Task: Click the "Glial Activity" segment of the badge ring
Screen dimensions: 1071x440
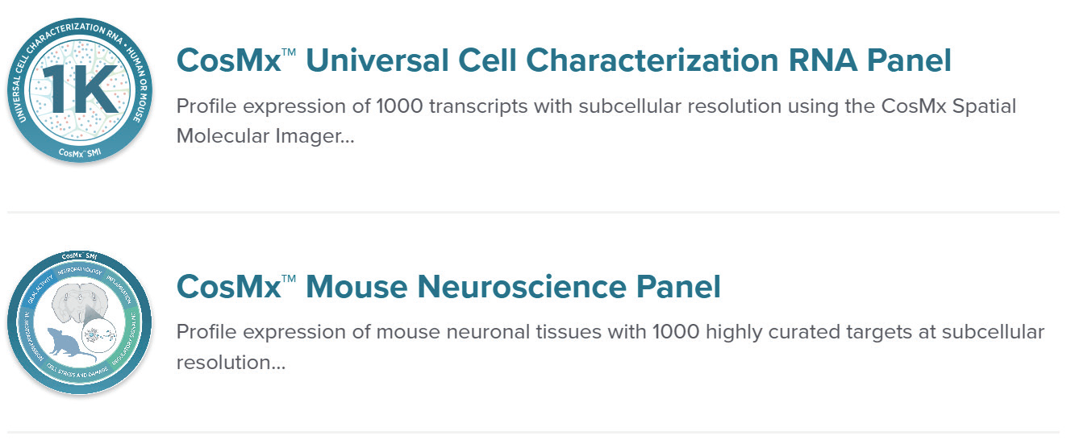Action: (41, 288)
